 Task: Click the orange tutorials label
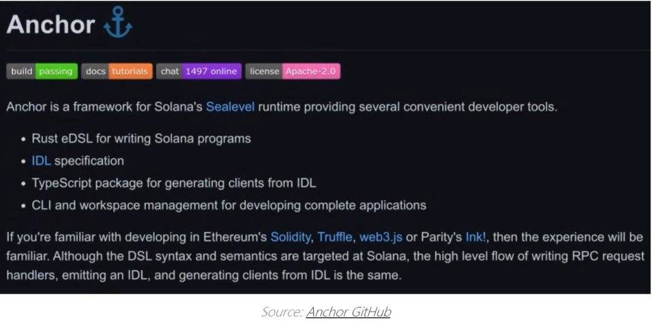click(x=130, y=71)
